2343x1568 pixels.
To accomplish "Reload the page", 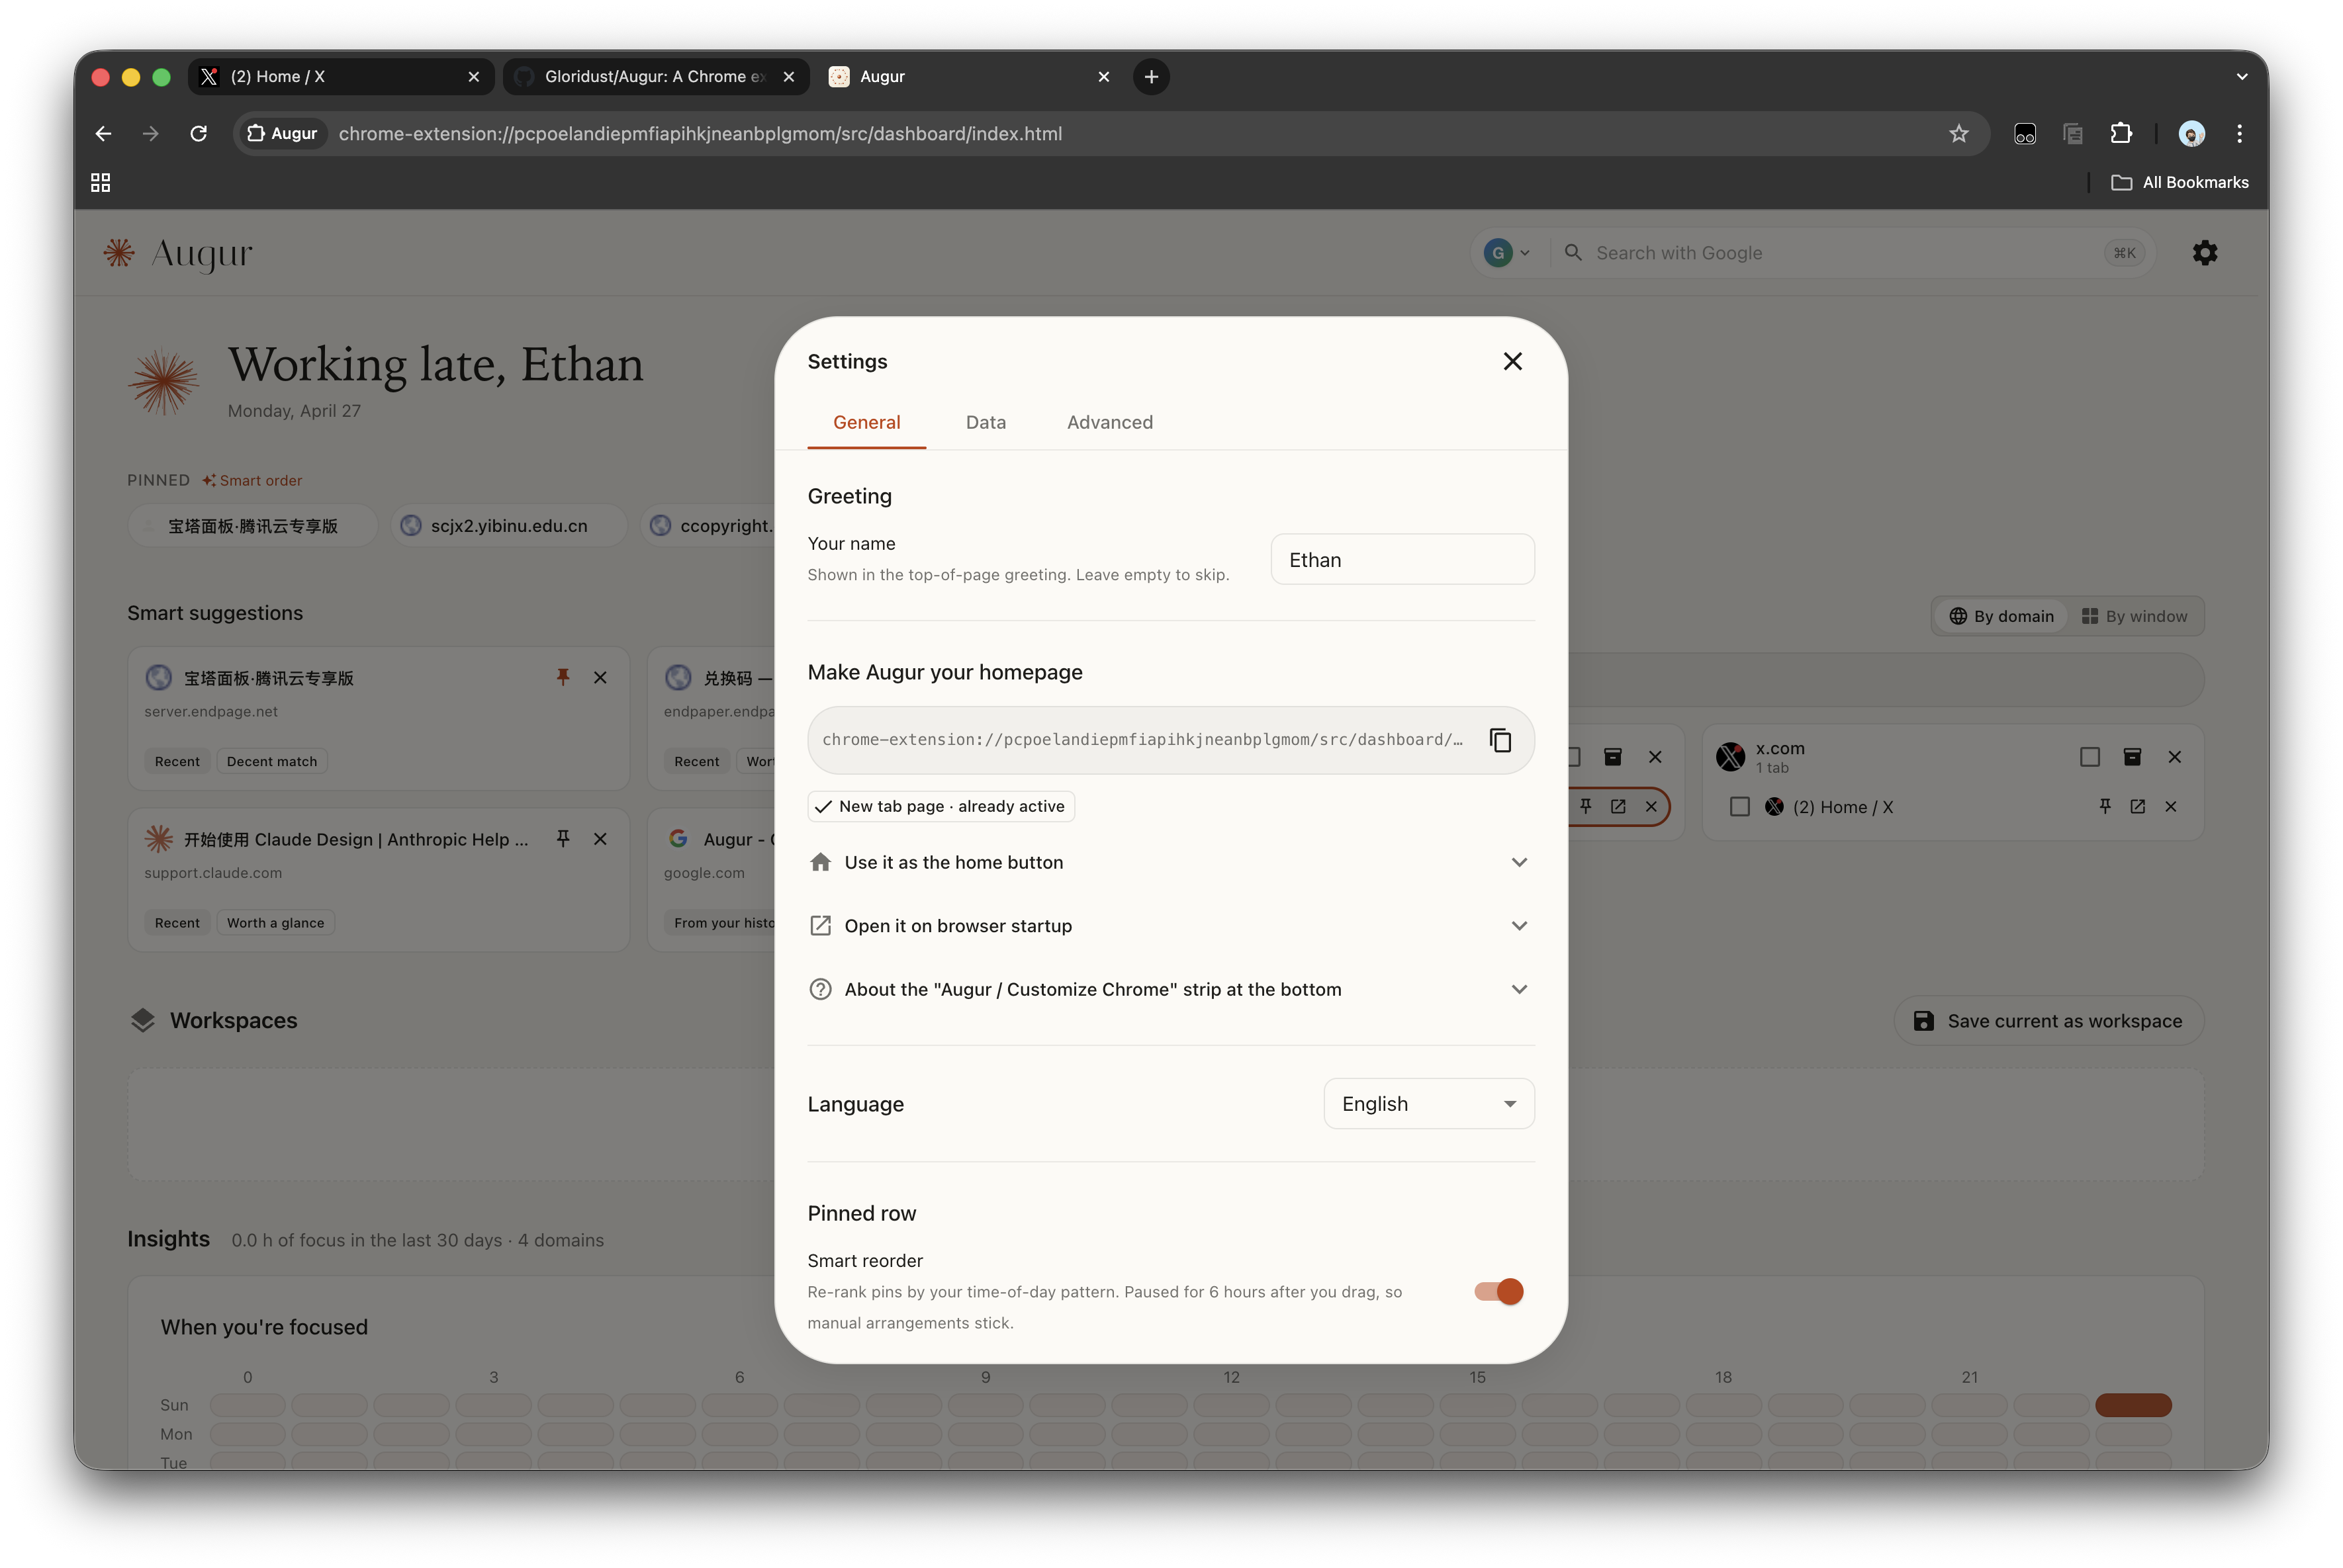I will pyautogui.click(x=198, y=133).
